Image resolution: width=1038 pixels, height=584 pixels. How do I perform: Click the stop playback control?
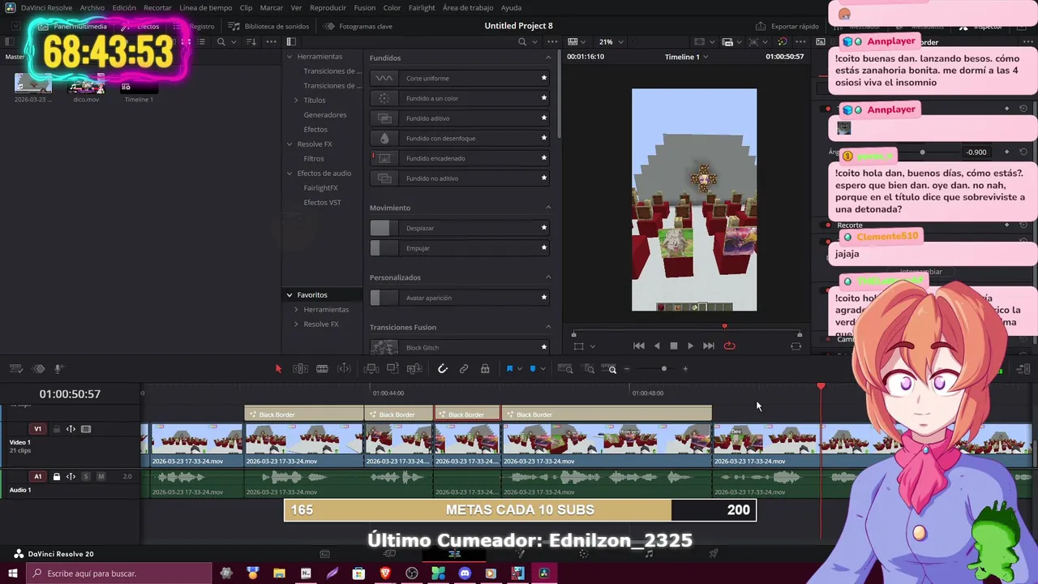tap(674, 346)
